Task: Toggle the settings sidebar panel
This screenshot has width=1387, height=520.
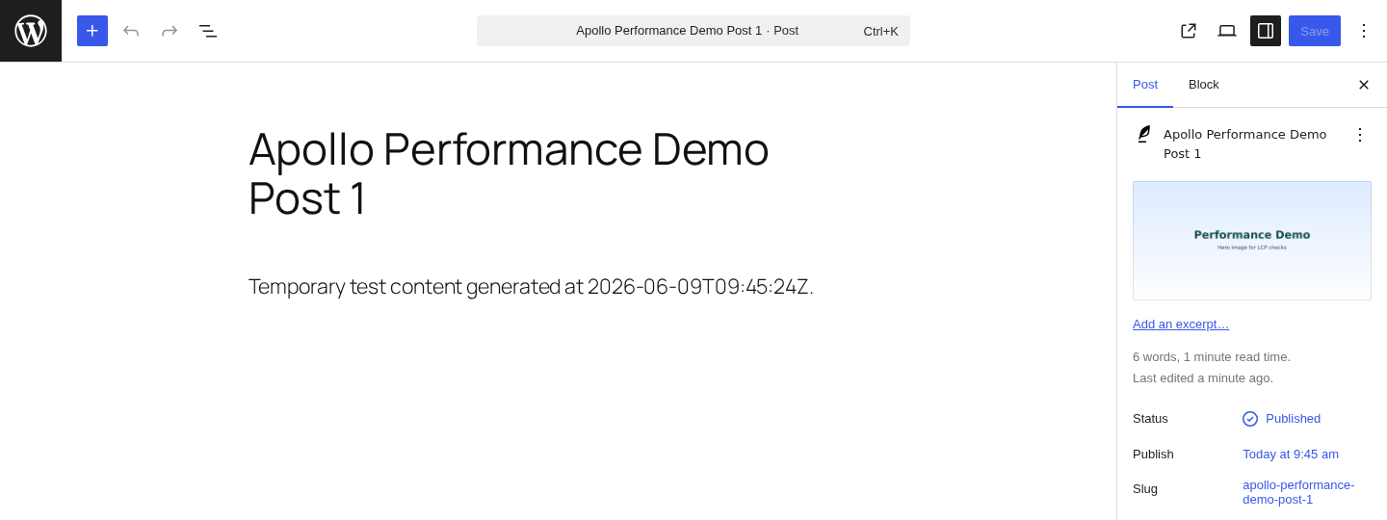Action: (1266, 31)
